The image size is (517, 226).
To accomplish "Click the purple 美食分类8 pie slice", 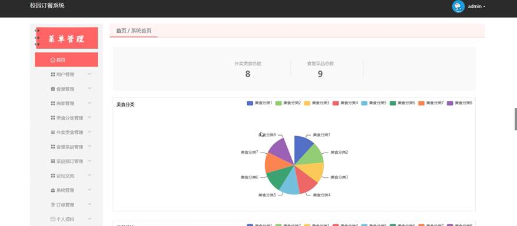I will point(281,151).
